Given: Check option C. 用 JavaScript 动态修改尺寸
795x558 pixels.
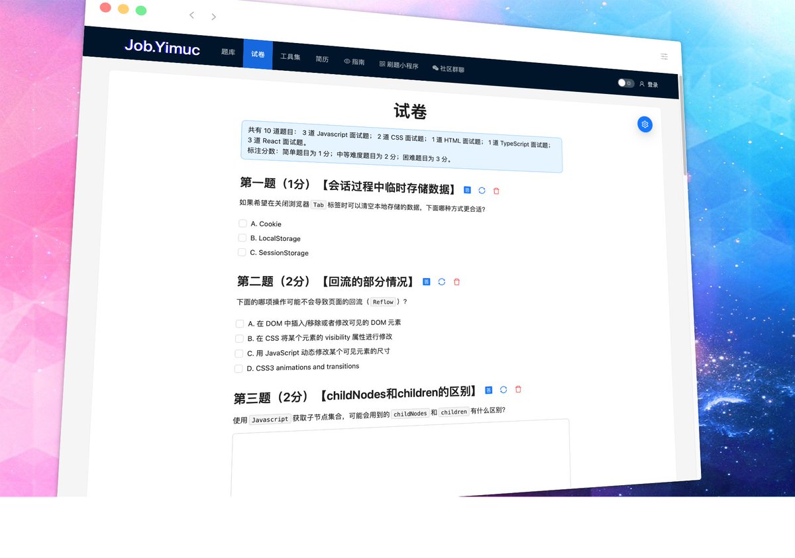Looking at the screenshot, I should tap(239, 353).
